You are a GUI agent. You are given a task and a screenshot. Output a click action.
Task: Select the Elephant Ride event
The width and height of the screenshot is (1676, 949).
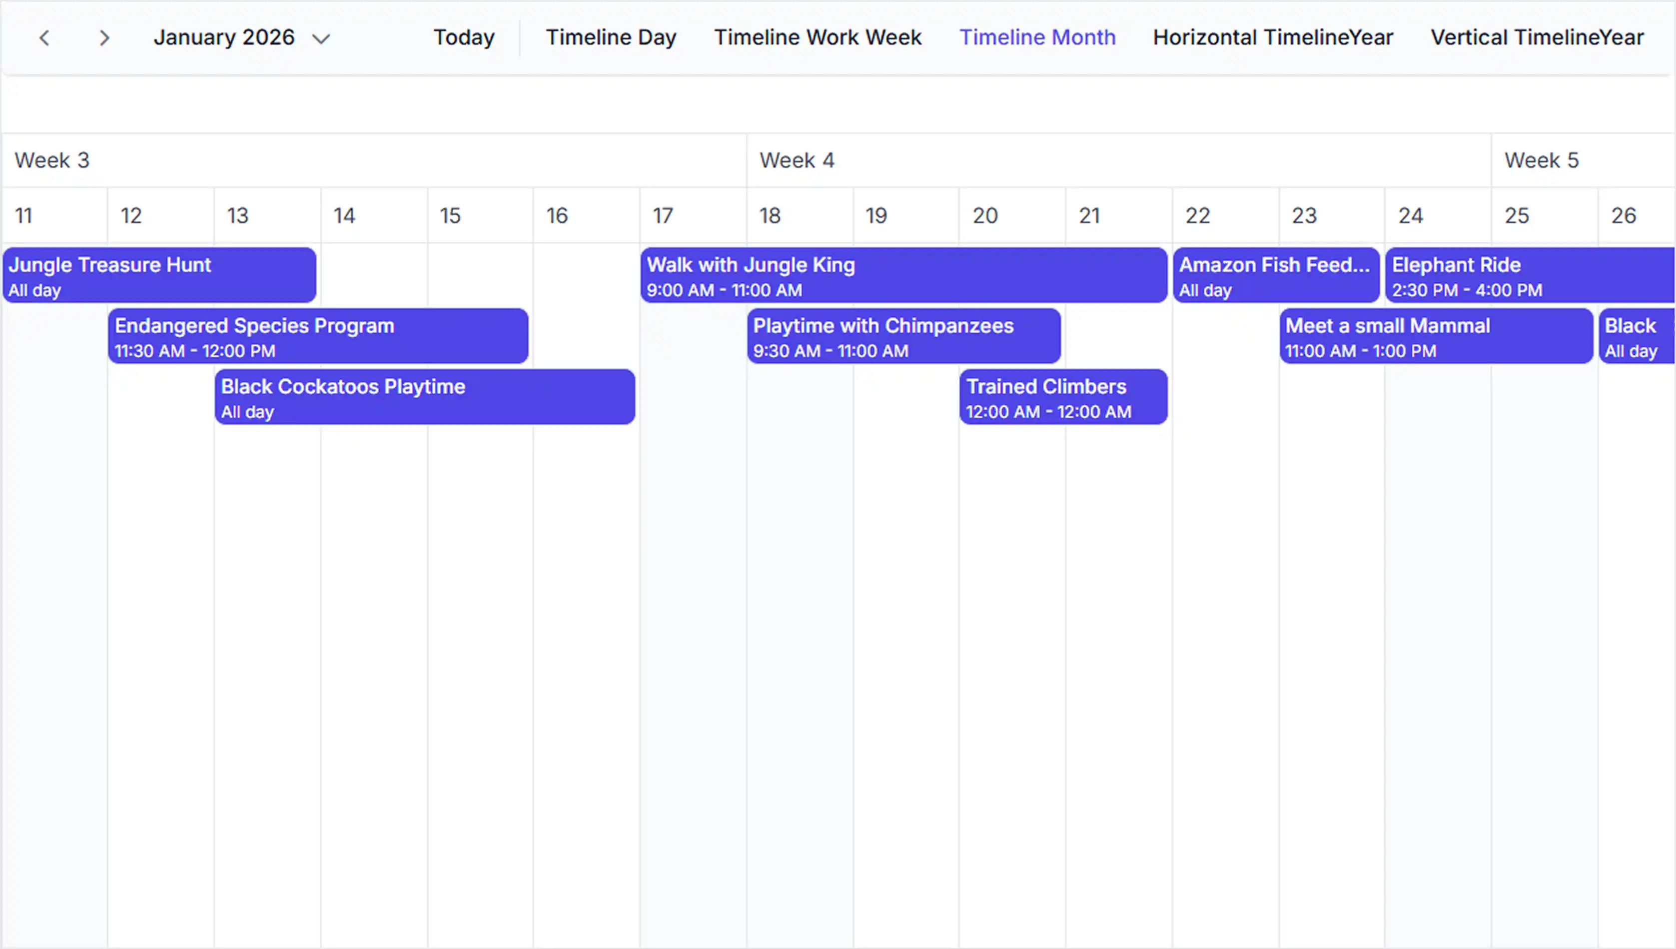click(1531, 275)
